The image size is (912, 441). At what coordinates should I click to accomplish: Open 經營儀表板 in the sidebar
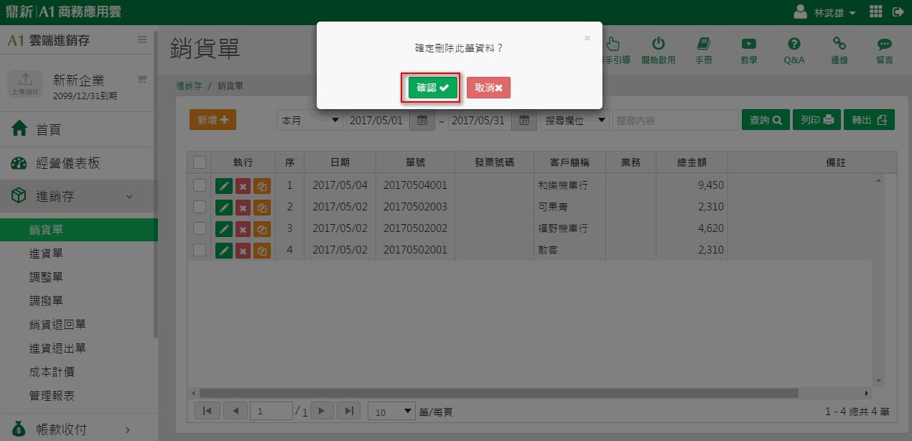pos(79,164)
